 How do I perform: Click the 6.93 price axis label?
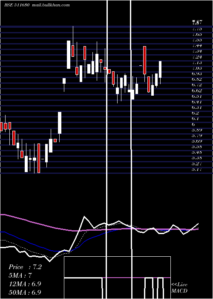(x=197, y=74)
